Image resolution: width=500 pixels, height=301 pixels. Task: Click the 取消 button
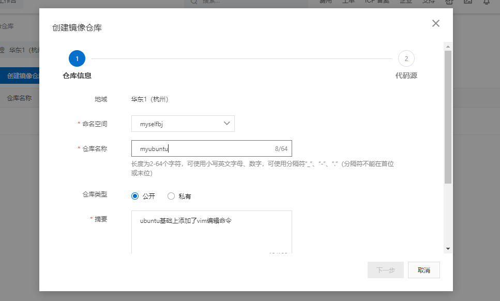pyautogui.click(x=423, y=269)
